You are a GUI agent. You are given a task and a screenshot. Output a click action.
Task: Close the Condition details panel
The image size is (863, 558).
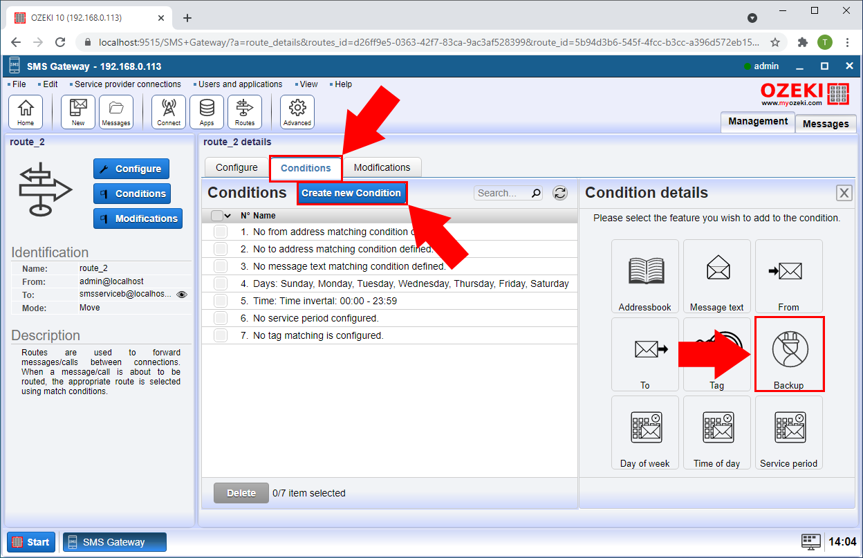tap(844, 193)
